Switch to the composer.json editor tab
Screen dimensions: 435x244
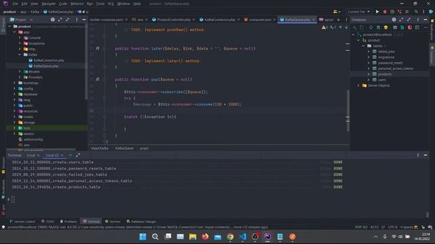(x=260, y=20)
